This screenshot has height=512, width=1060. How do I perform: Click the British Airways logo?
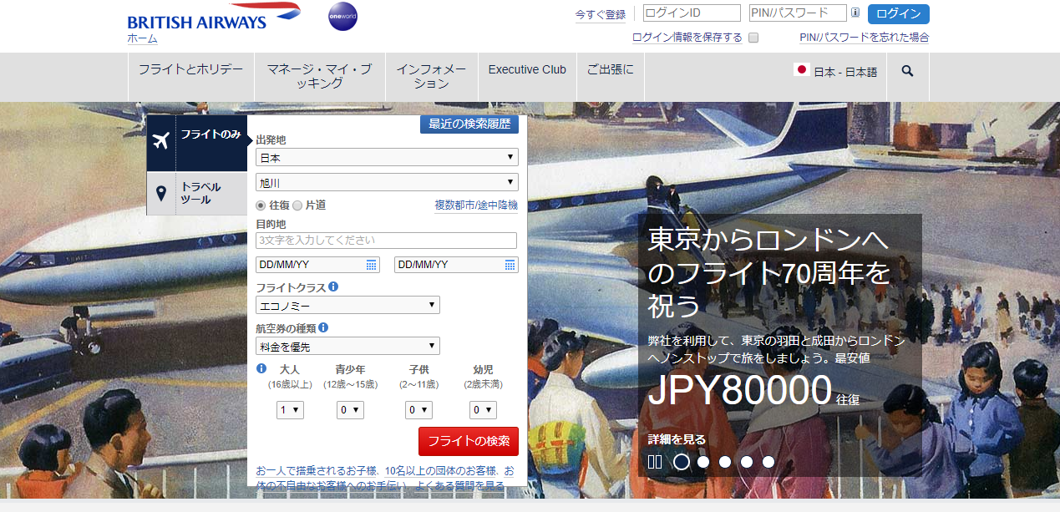[213, 17]
